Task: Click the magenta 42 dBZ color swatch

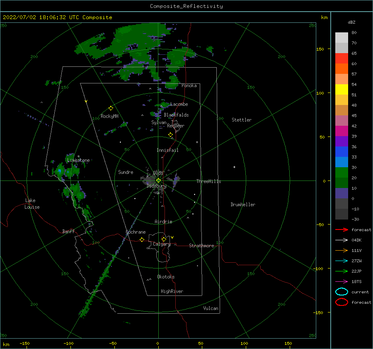Action: coord(342,131)
